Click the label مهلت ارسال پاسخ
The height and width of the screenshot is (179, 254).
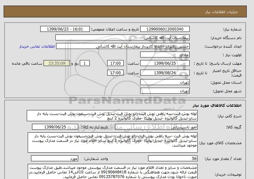pos(225,63)
